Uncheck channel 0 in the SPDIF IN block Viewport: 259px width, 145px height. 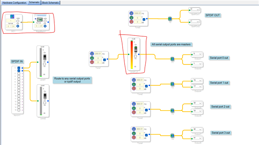pyautogui.click(x=19, y=68)
